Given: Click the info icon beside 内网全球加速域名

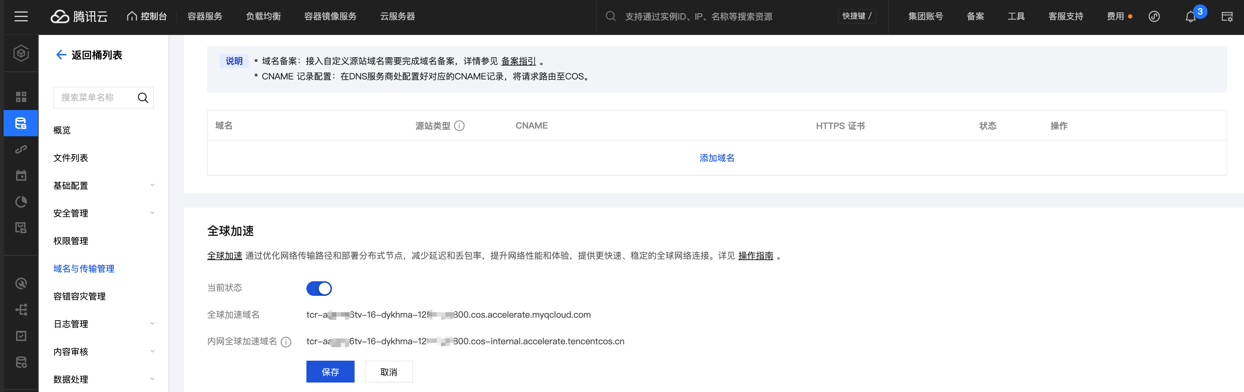Looking at the screenshot, I should 286,342.
